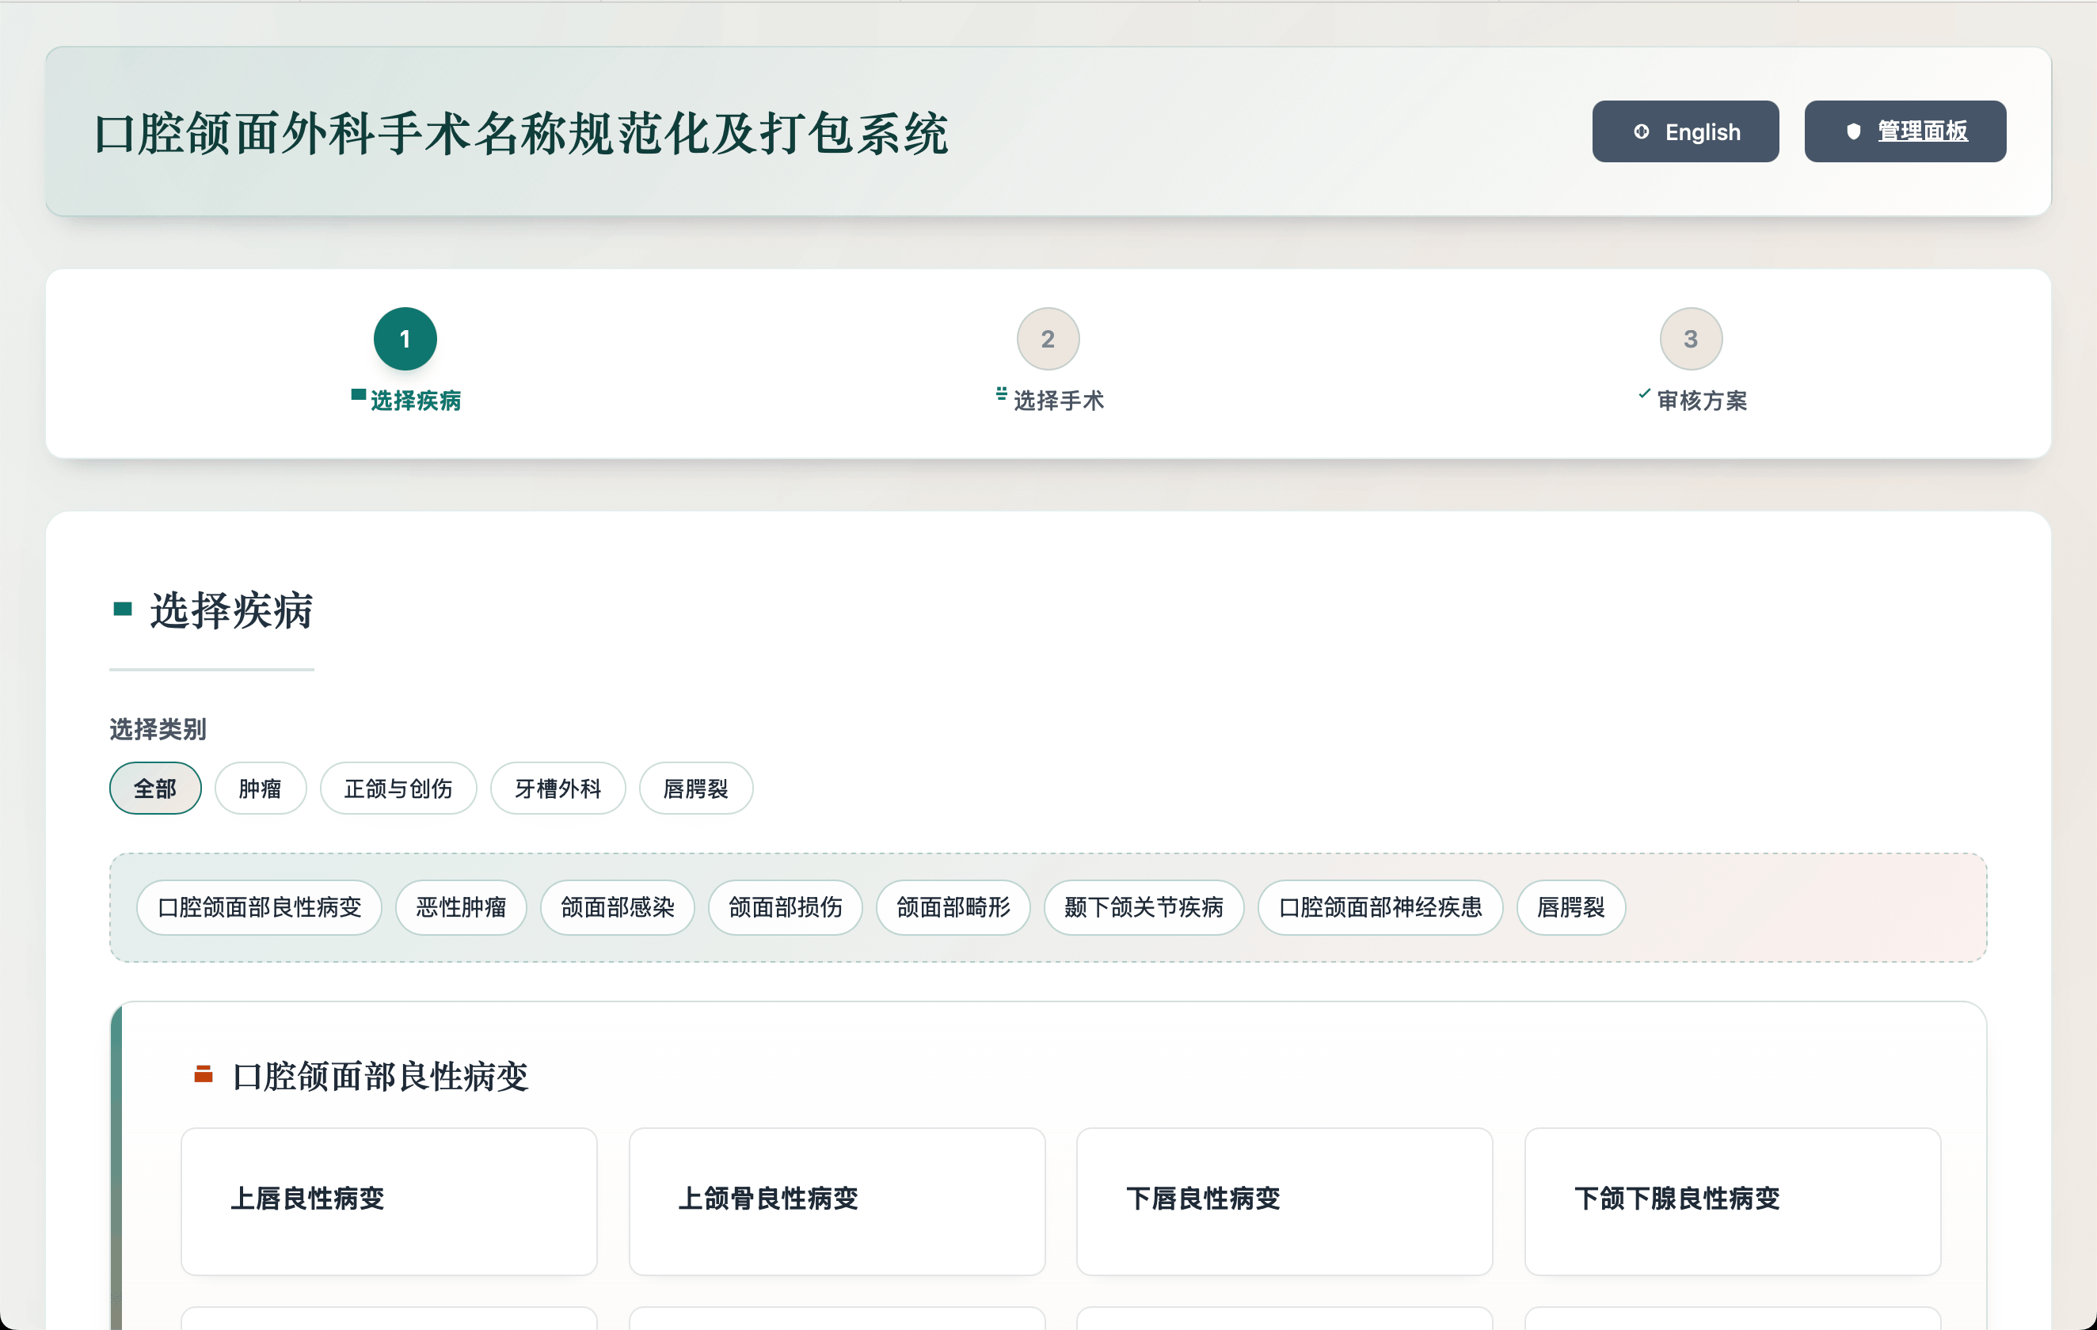Click the 选择类别 label text

158,729
